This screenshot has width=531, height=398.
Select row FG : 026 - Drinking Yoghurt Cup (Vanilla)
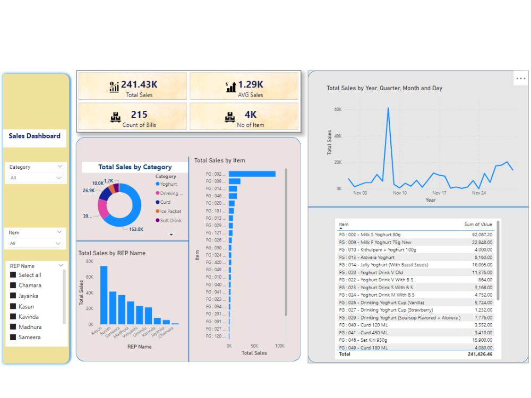pyautogui.click(x=416, y=302)
